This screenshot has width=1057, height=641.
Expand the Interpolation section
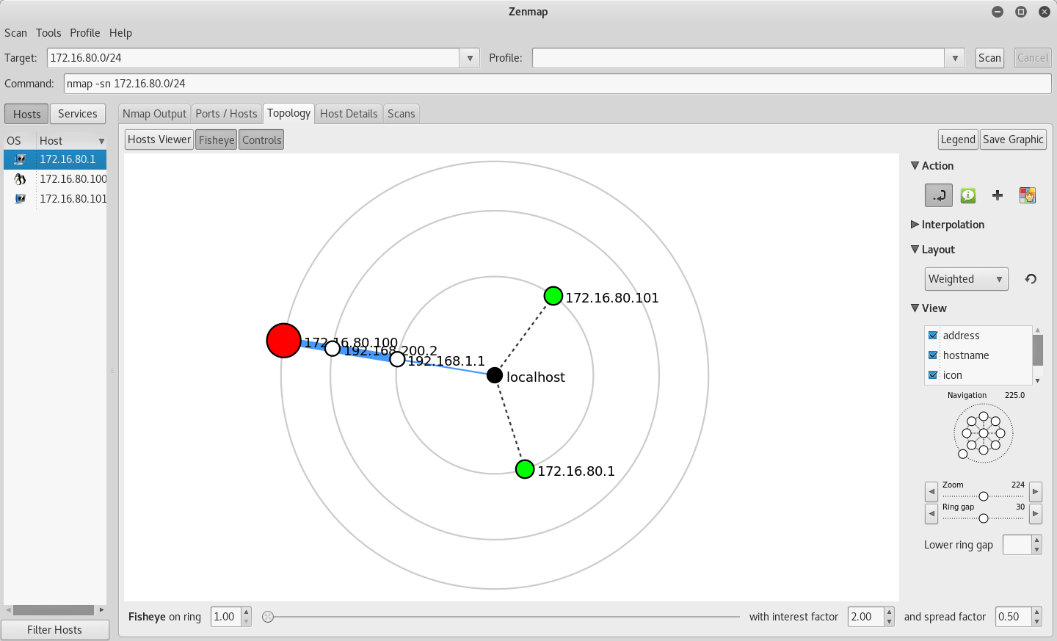click(x=915, y=225)
